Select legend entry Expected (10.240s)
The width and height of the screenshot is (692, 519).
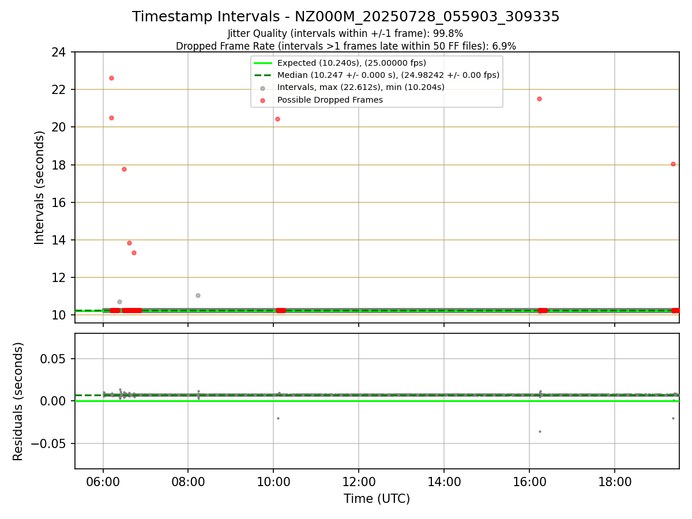click(352, 63)
